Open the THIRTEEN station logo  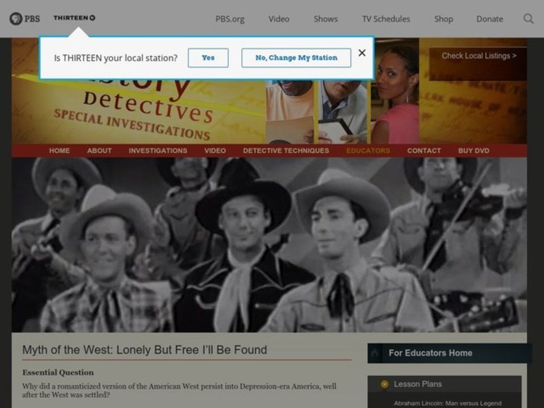click(74, 18)
